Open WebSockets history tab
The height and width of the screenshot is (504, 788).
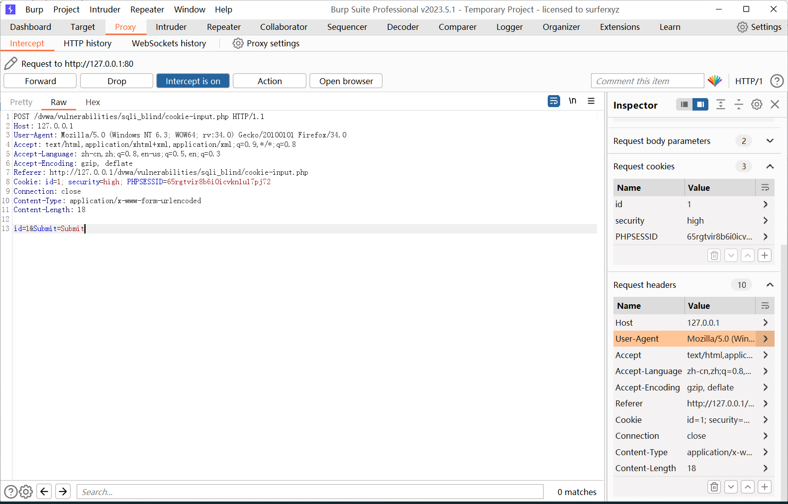169,43
